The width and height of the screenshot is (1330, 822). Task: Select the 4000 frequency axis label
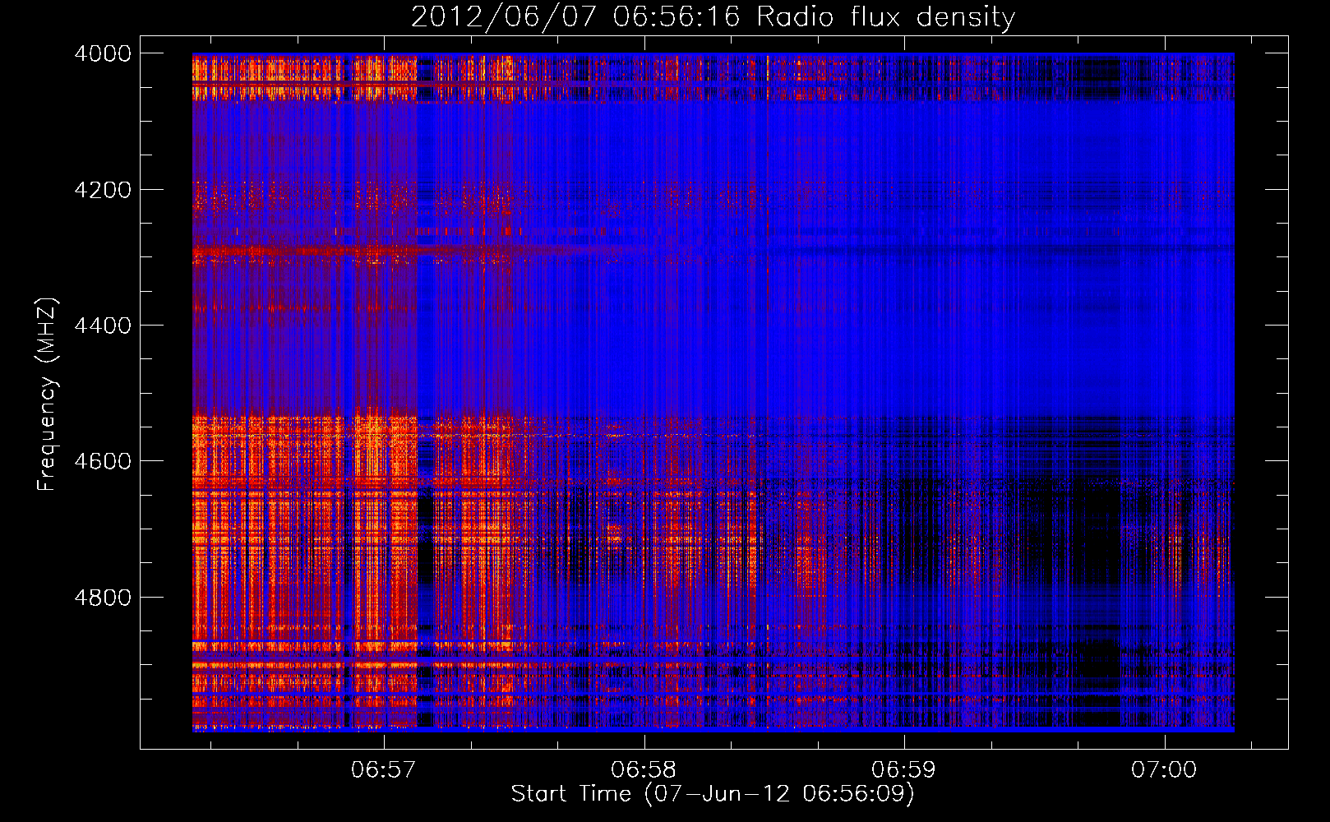[x=103, y=53]
